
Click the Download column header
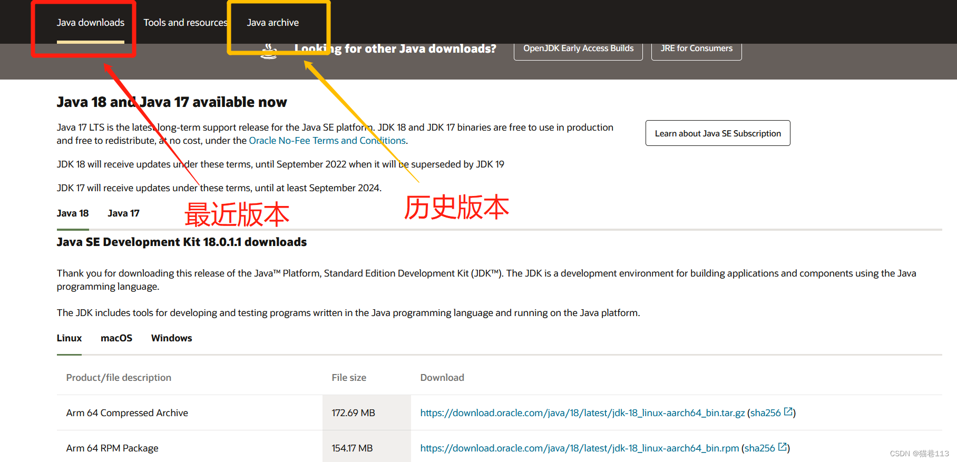(442, 378)
